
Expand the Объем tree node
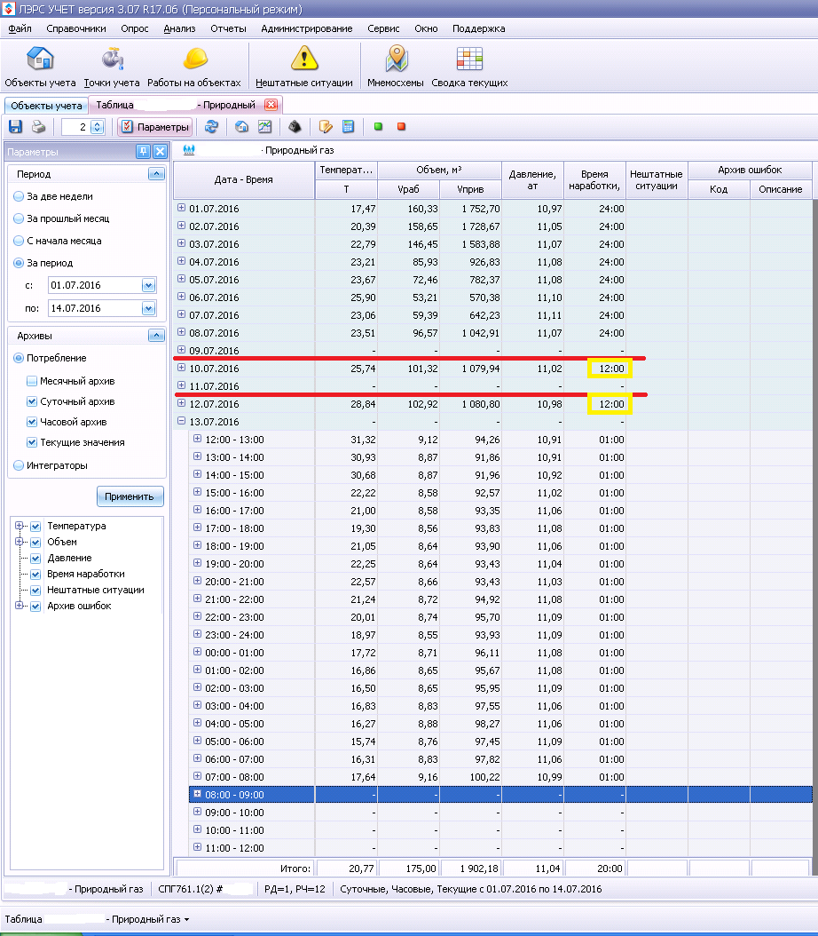20,542
